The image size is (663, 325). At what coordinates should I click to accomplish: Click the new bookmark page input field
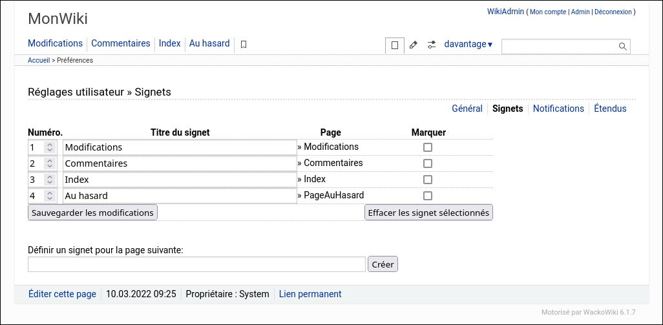coord(196,264)
